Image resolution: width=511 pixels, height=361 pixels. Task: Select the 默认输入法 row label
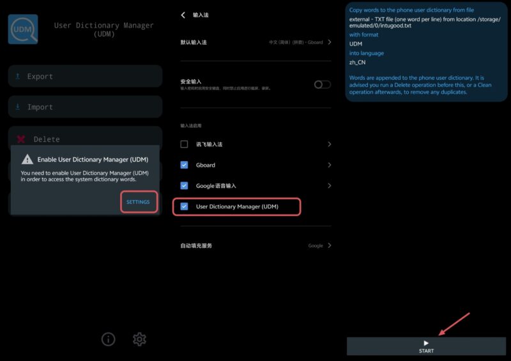click(x=194, y=42)
